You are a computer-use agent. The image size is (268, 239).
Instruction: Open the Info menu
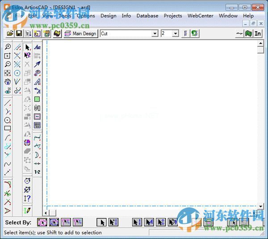(126, 16)
